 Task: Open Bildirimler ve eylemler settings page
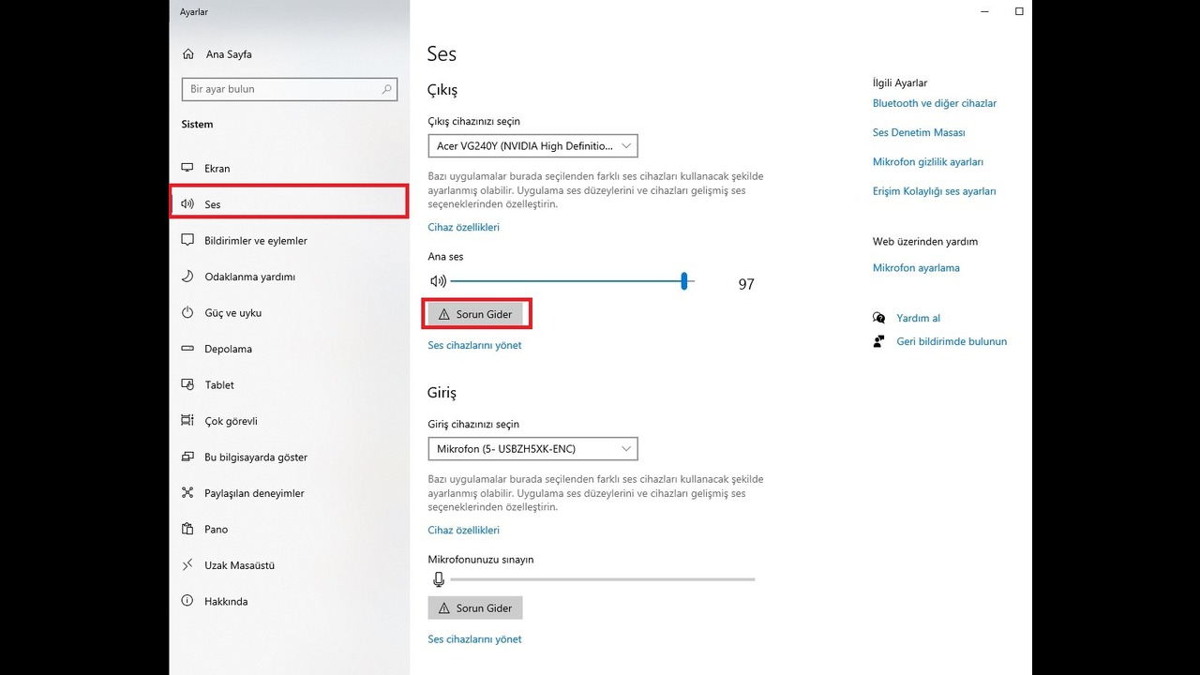tap(256, 241)
